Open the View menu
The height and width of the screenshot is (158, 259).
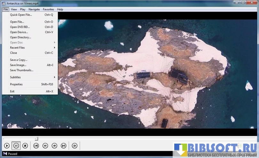coord(14,10)
